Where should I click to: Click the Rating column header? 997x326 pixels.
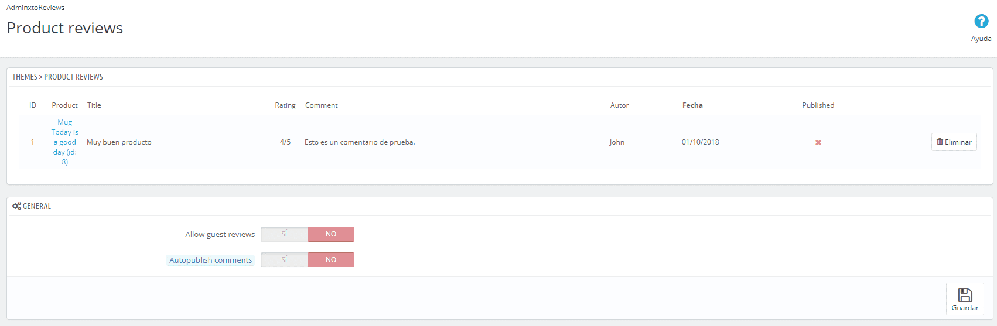point(285,105)
